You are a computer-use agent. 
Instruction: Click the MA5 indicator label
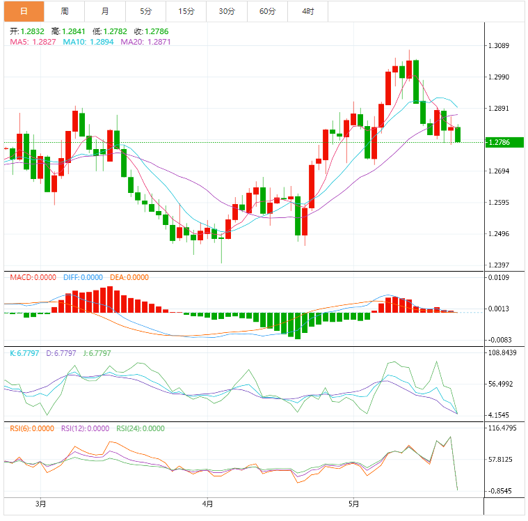[33, 42]
